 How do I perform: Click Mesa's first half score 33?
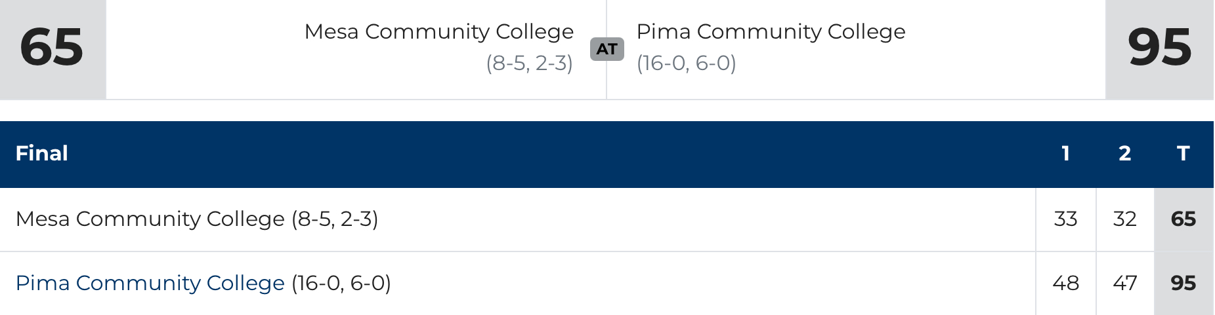coord(1065,219)
